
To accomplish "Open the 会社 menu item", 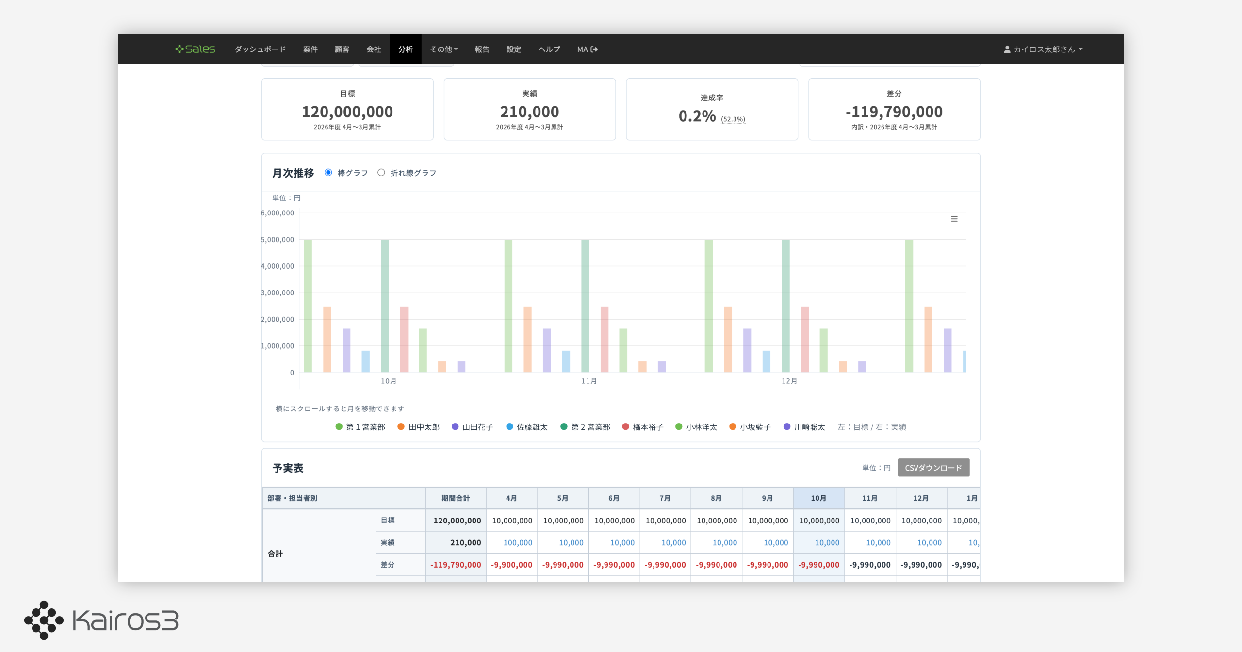I will (x=374, y=49).
